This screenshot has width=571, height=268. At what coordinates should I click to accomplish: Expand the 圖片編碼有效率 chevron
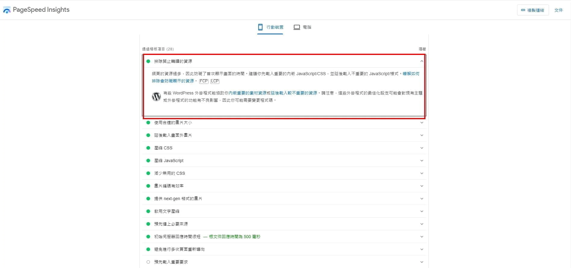coord(422,186)
